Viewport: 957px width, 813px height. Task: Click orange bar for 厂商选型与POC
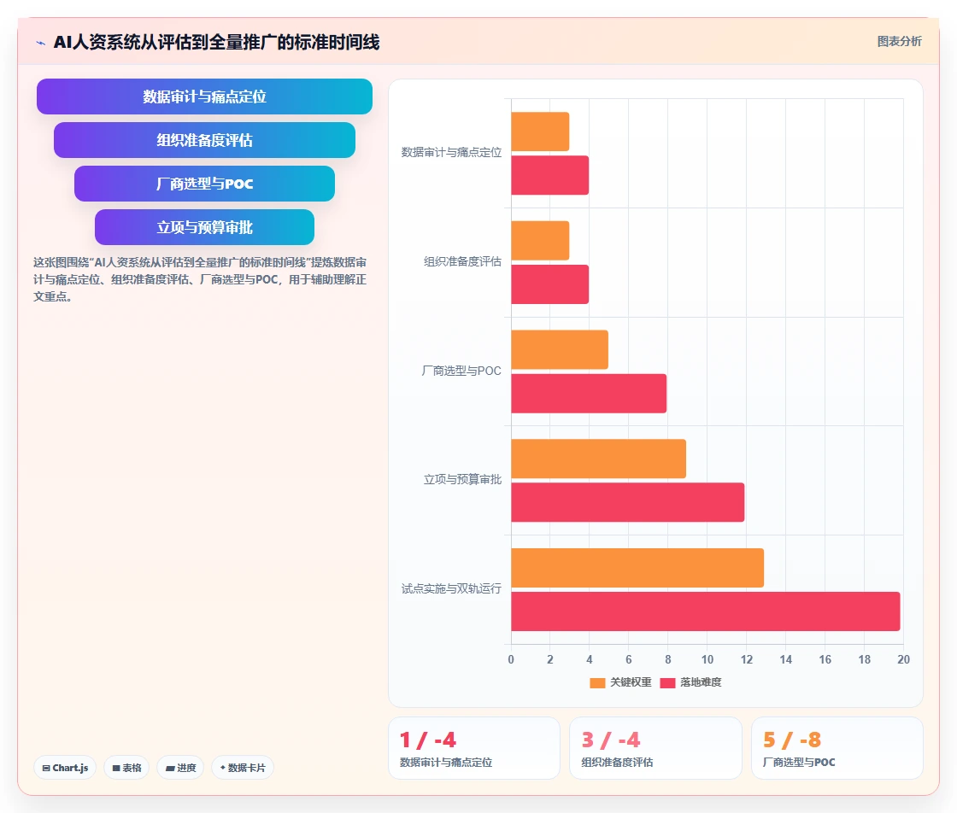pos(560,350)
